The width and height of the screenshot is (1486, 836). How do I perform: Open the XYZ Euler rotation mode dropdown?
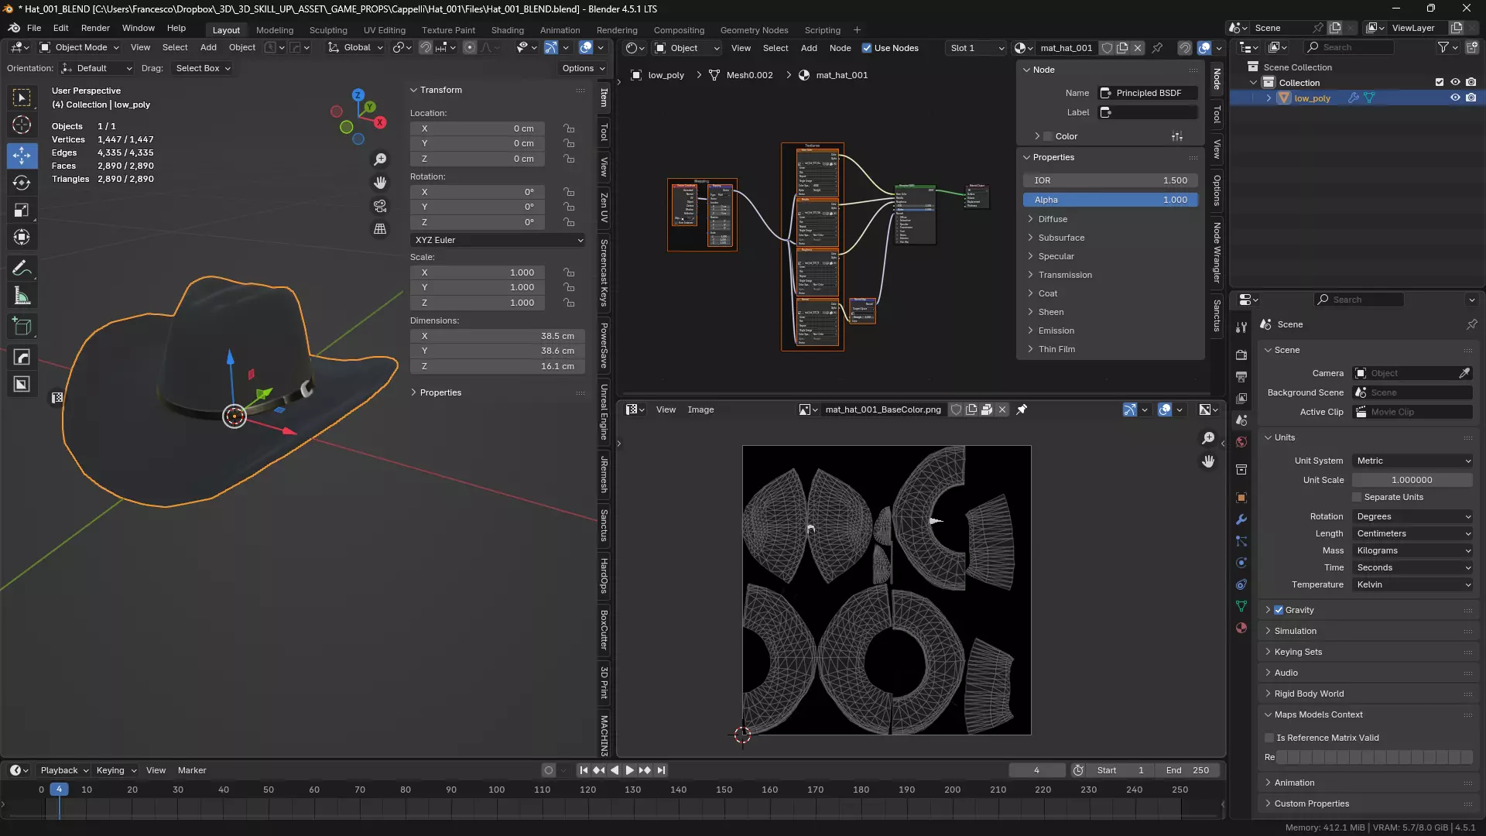[x=498, y=240]
